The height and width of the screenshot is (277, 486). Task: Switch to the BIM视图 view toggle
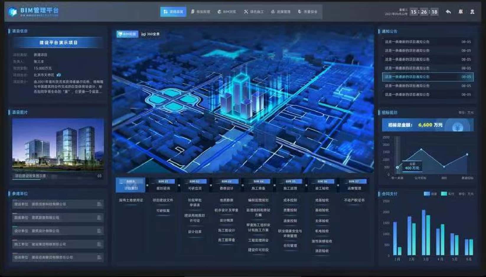pyautogui.click(x=127, y=34)
